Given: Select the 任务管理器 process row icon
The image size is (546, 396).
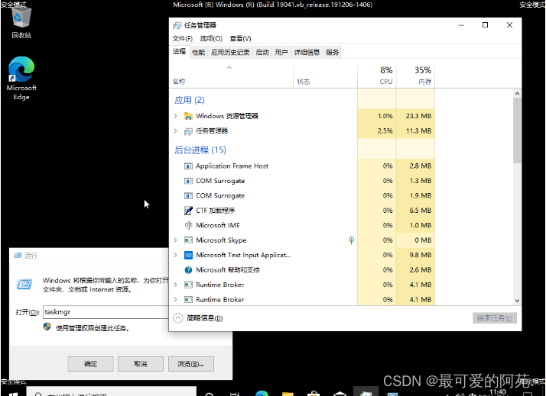Looking at the screenshot, I should point(188,131).
